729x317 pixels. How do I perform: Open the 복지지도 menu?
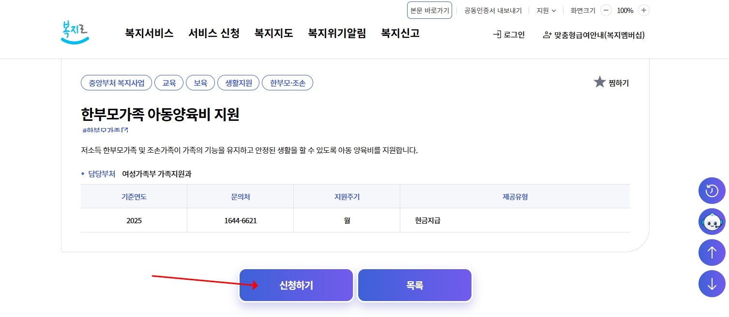[x=273, y=33]
